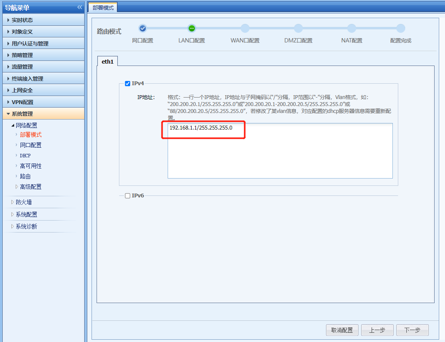Select the 部署模式 top tab
Image resolution: width=445 pixels, height=342 pixels.
103,7
